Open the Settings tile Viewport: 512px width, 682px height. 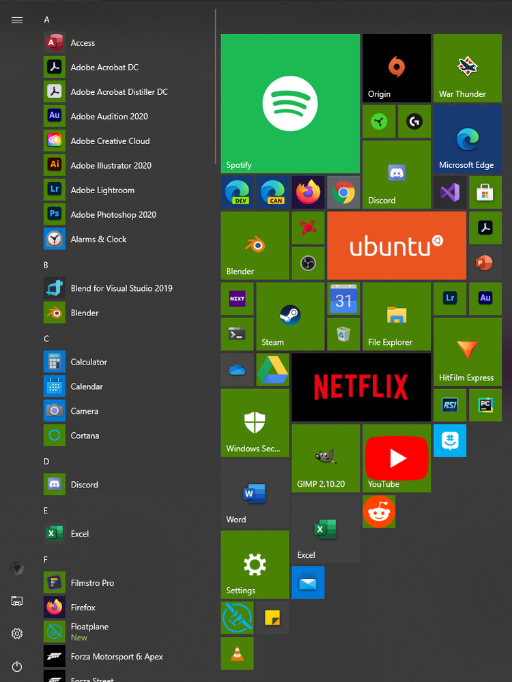tap(255, 565)
